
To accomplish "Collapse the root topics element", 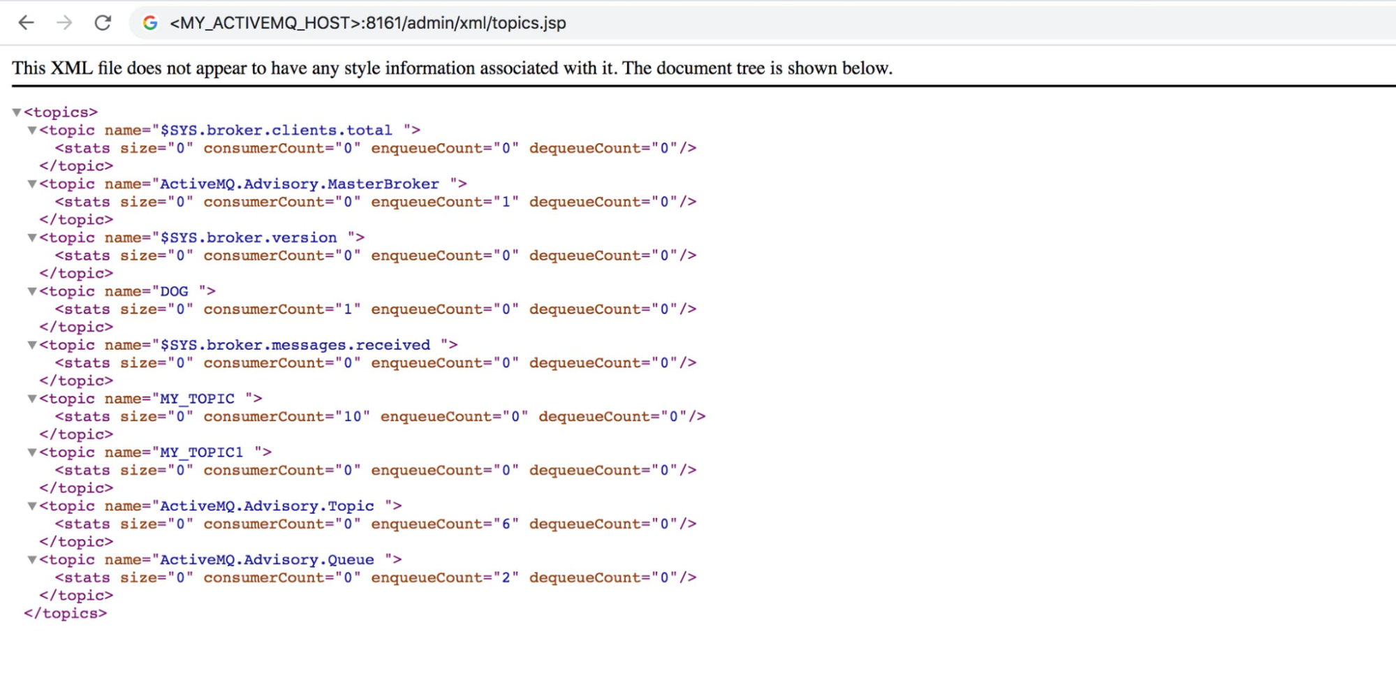I will (16, 111).
